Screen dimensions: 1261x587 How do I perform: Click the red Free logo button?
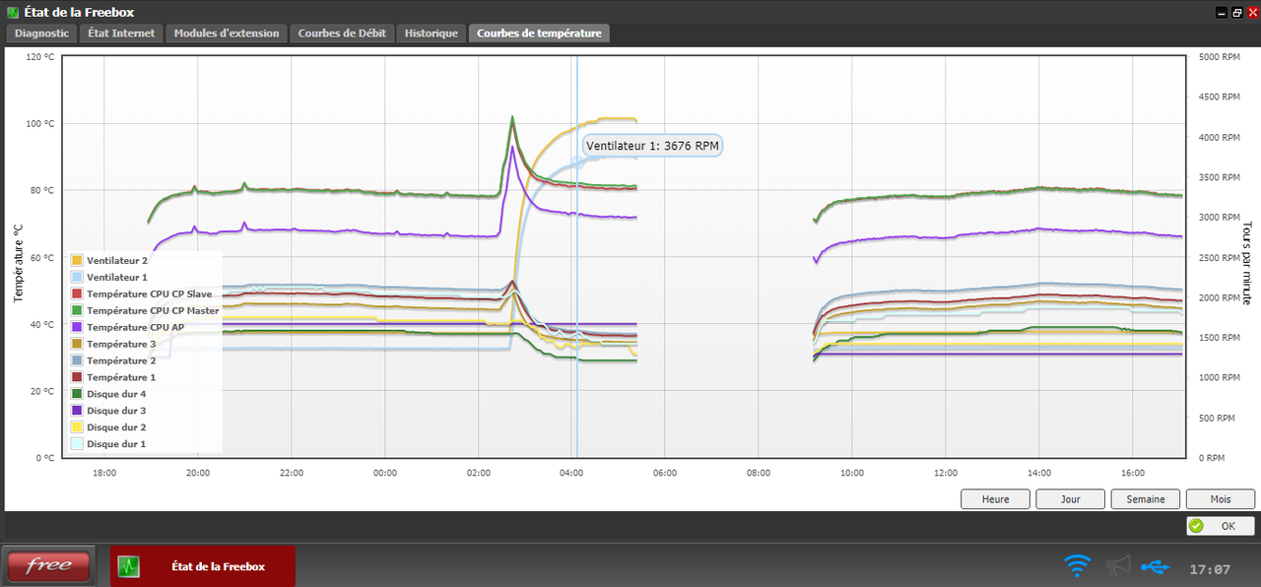pos(49,566)
